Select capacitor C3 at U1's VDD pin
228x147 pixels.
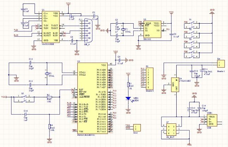pos(71,16)
